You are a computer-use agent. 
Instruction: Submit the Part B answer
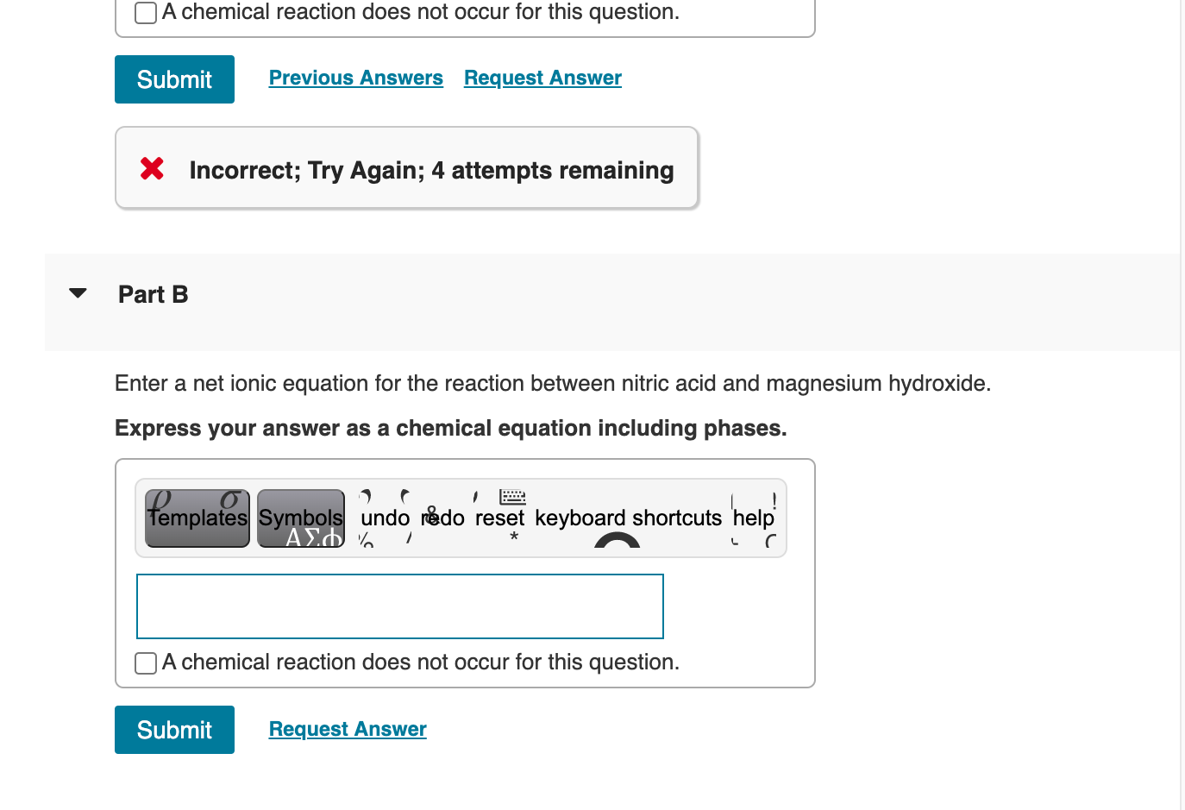click(x=174, y=729)
